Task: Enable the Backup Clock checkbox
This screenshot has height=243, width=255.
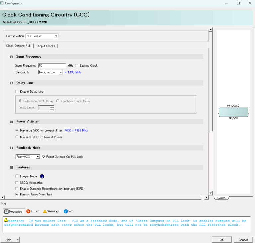Action: (x=77, y=66)
